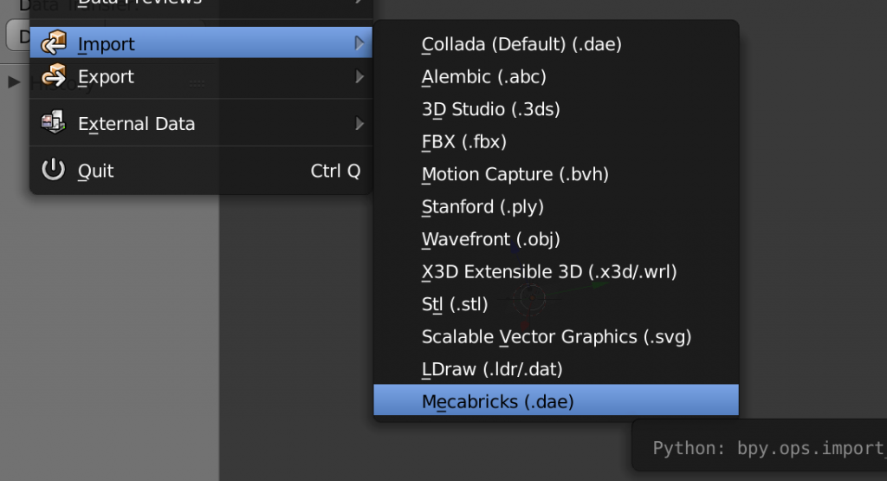
Task: Pick Stanford (.ply) import option
Action: click(482, 207)
